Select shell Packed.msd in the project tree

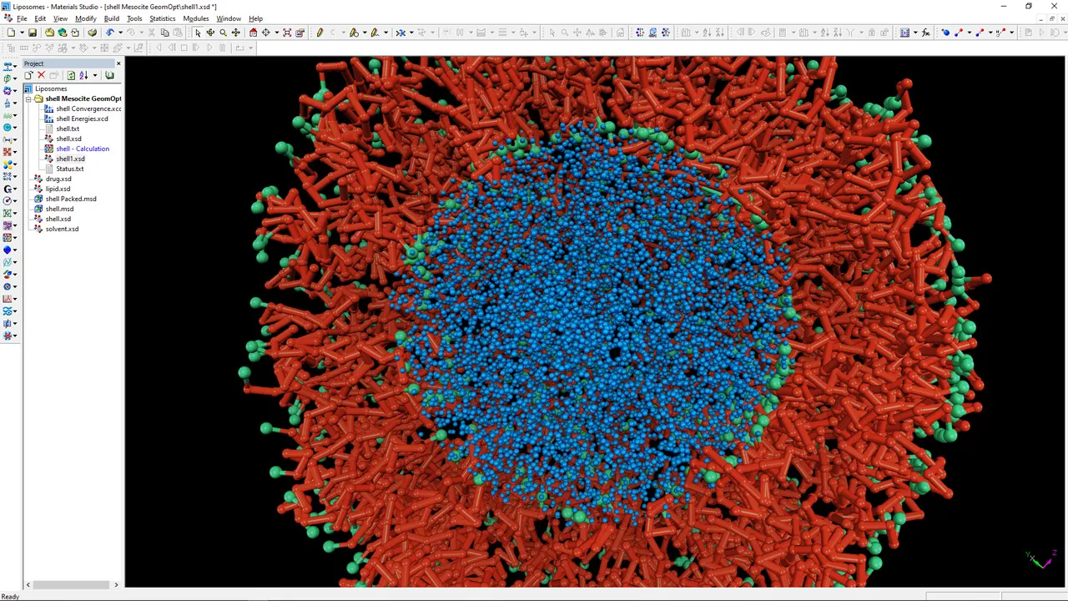[71, 199]
